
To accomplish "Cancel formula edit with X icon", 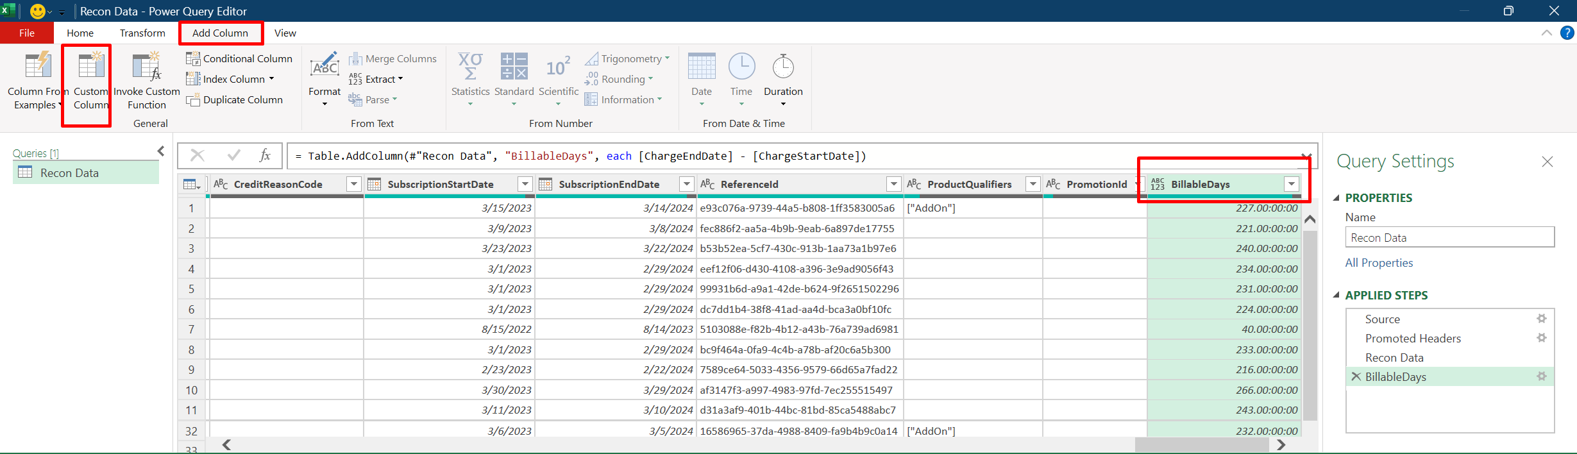I will (x=198, y=155).
